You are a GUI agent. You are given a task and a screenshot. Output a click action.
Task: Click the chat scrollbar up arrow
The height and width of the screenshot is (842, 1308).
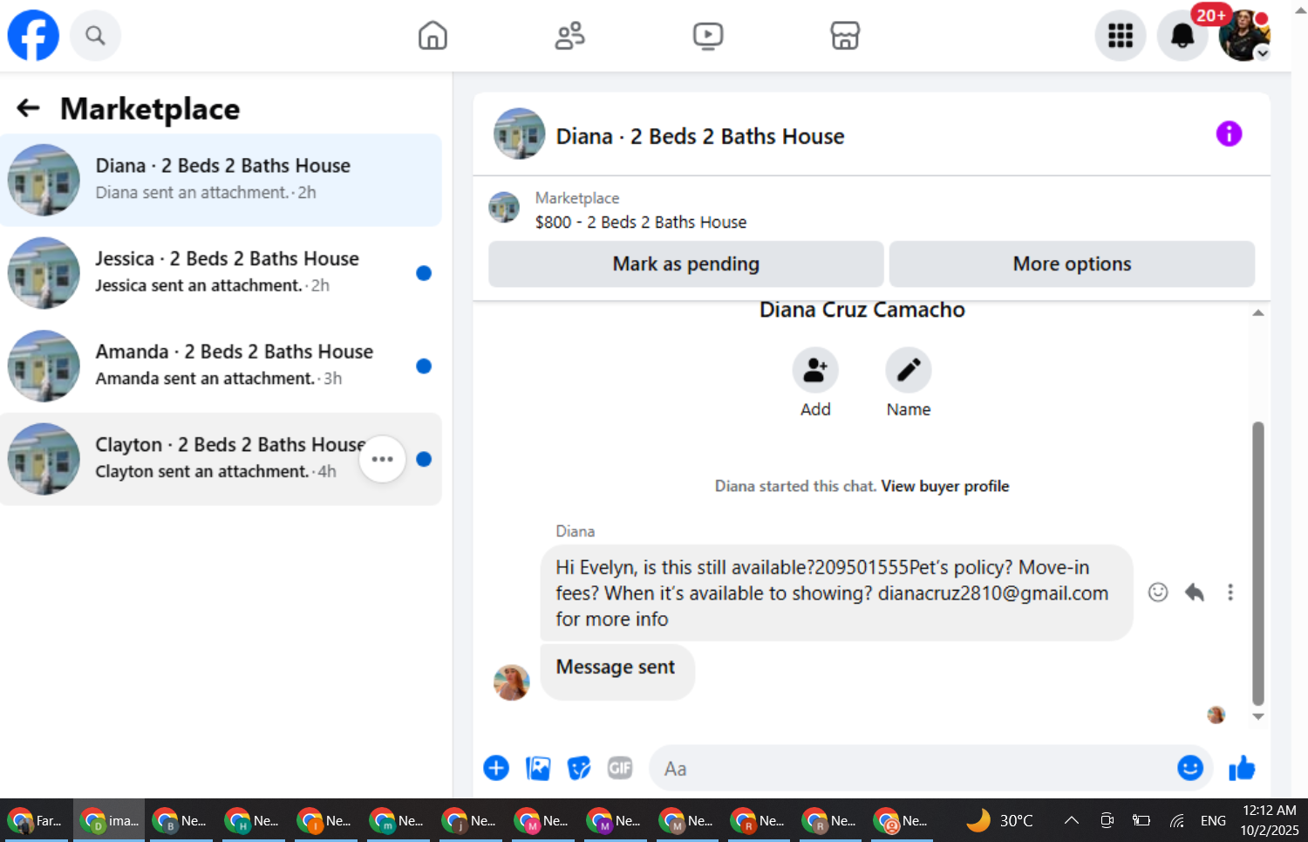1258,313
